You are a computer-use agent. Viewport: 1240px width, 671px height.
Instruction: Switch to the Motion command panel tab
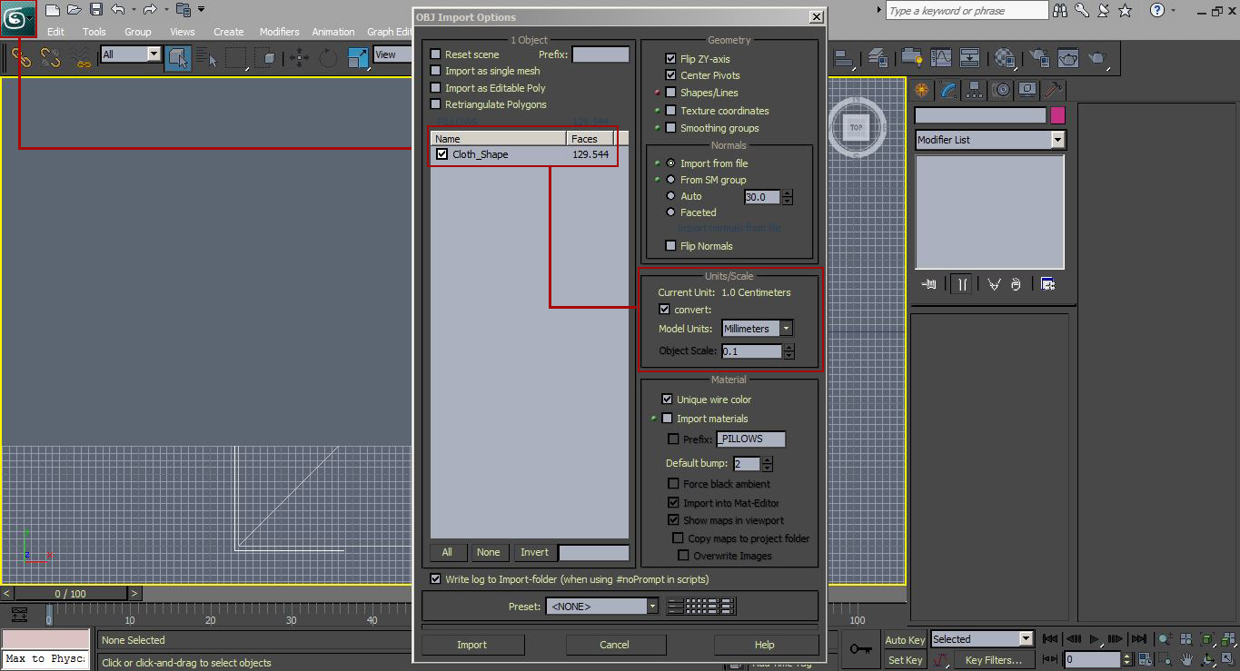[x=1001, y=89]
